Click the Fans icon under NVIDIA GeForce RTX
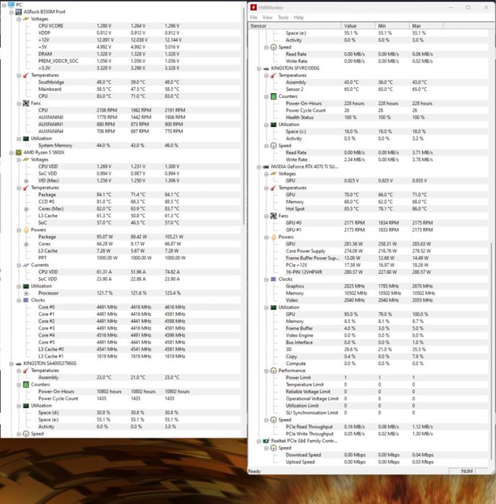Viewport: 496px width, 504px height. (x=273, y=216)
